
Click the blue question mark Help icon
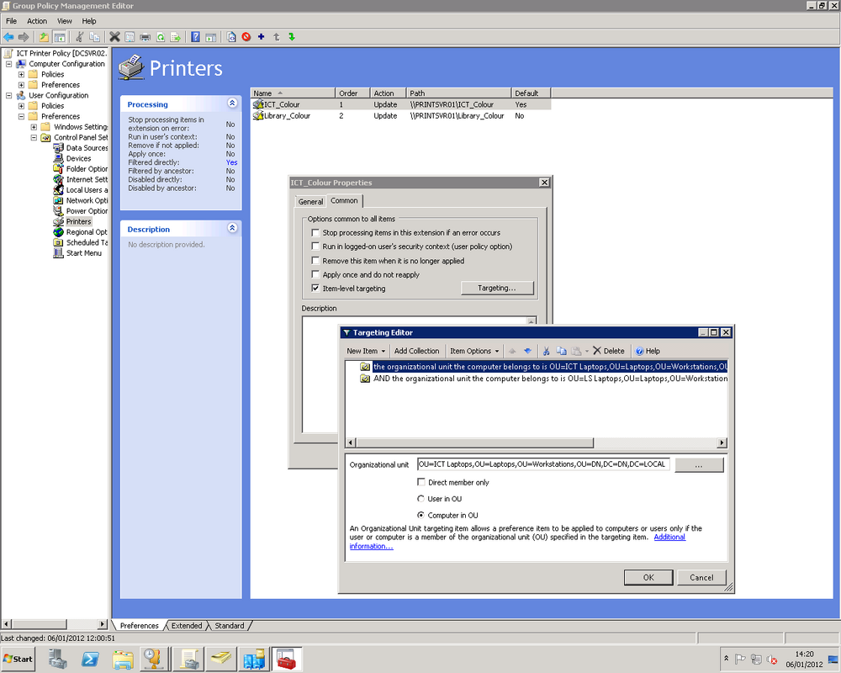(x=196, y=37)
